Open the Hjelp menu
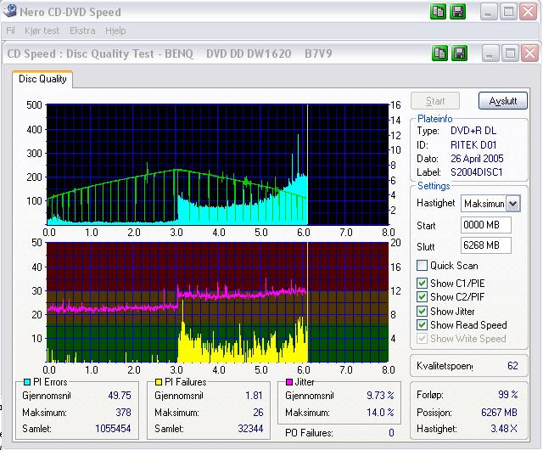The height and width of the screenshot is (450, 543). pos(115,31)
